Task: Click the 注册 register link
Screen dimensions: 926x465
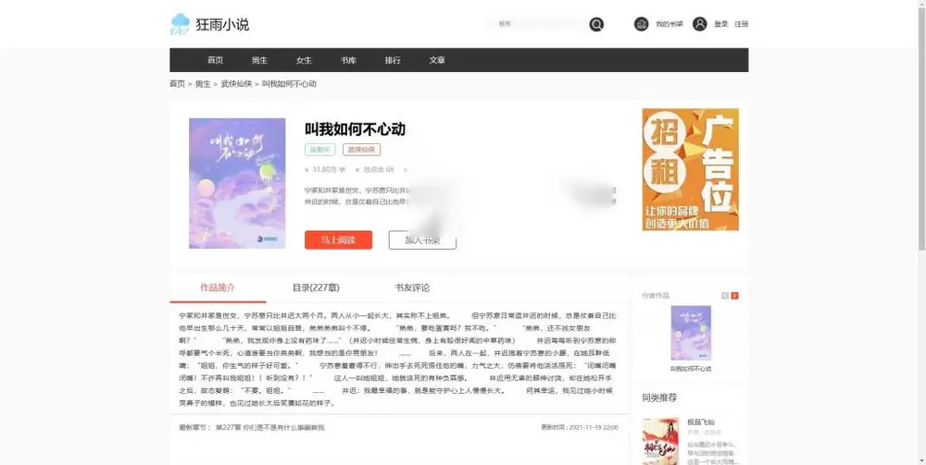Action: (x=742, y=24)
